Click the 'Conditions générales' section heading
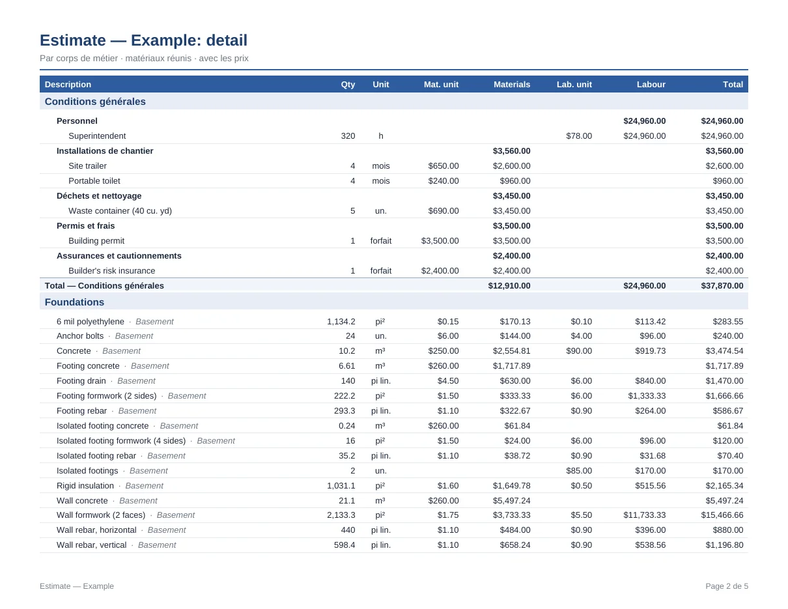788x609 pixels. [x=95, y=102]
